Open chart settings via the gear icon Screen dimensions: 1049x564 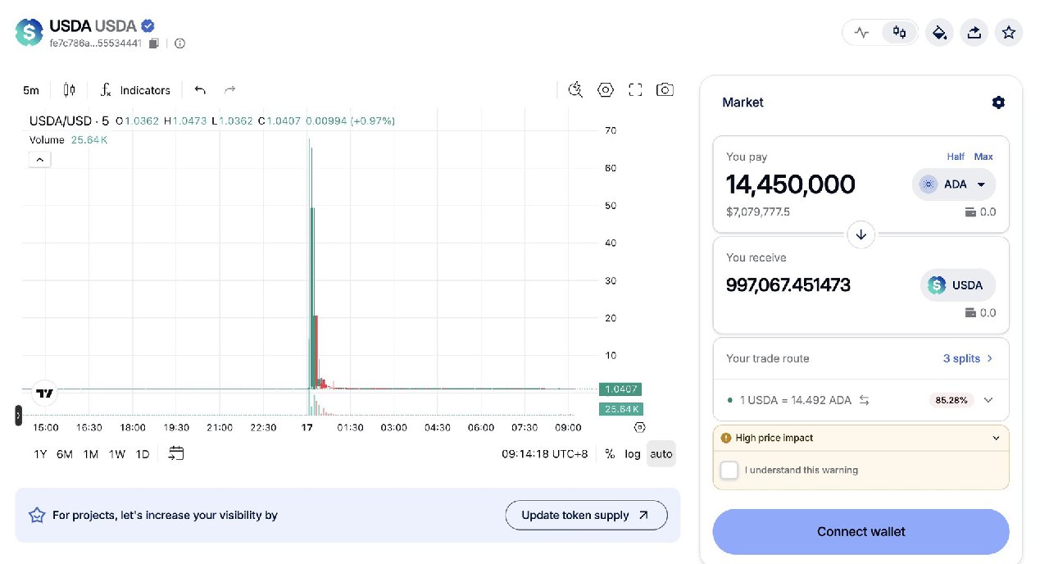[606, 89]
